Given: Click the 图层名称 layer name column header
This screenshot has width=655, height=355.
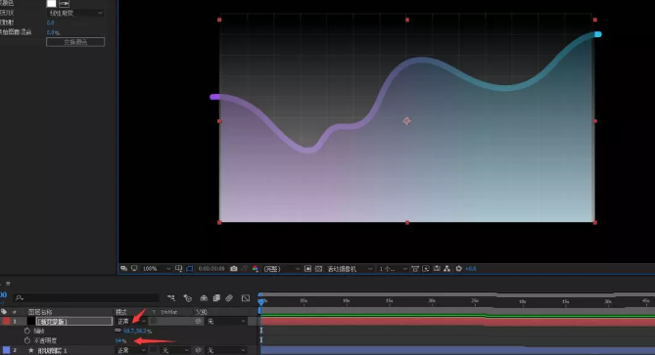Looking at the screenshot, I should pyautogui.click(x=40, y=312).
